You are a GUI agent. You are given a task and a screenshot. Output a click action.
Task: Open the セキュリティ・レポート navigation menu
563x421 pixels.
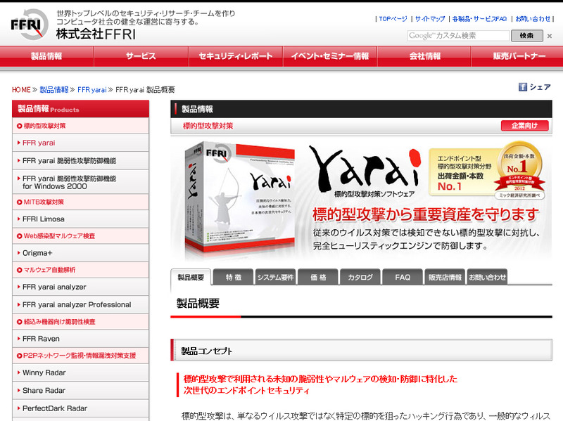point(235,56)
